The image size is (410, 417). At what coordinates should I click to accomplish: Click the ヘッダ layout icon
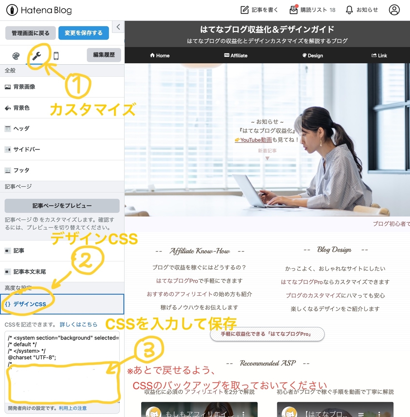[8, 129]
